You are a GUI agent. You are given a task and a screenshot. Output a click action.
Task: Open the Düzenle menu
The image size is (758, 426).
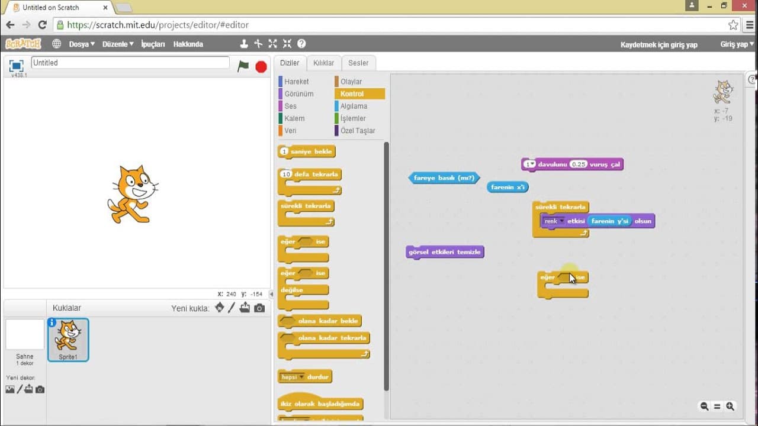point(118,44)
